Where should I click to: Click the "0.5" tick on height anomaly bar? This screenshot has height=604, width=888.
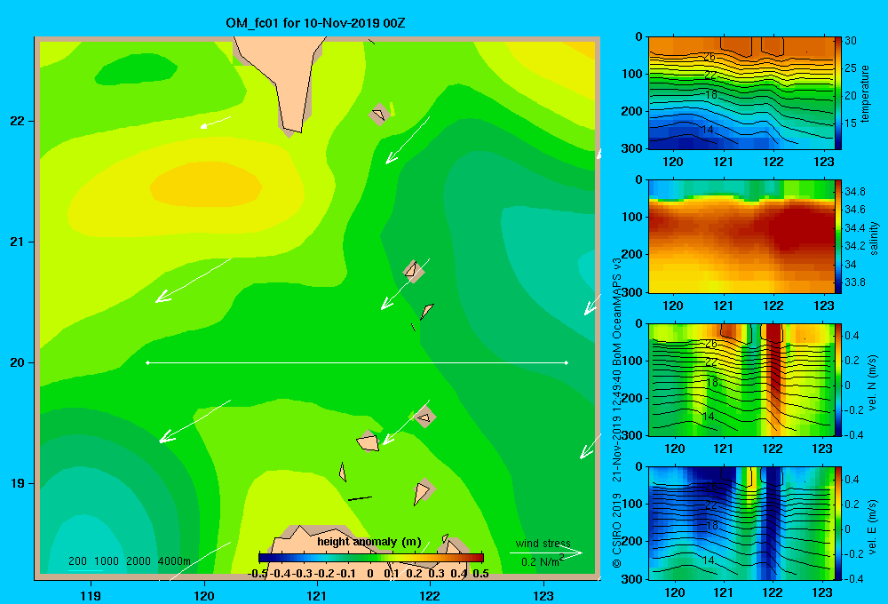click(480, 574)
